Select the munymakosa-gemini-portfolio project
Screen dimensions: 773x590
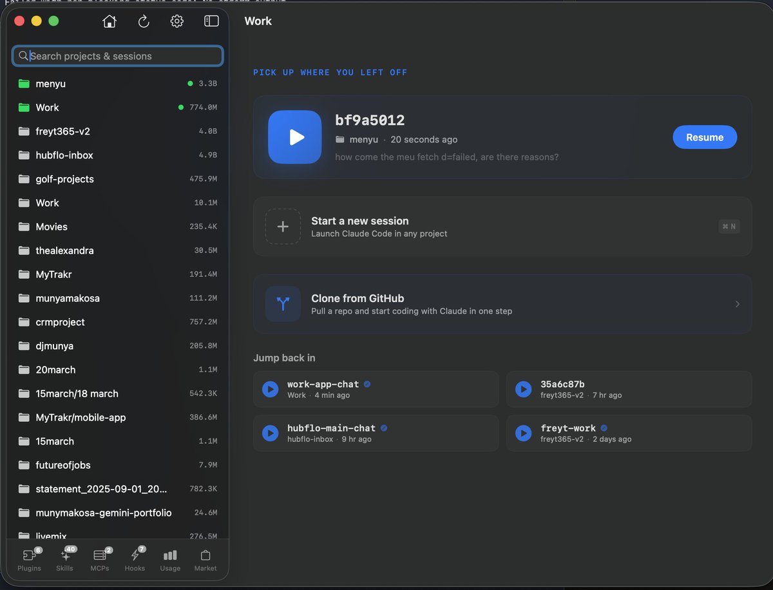[118, 513]
